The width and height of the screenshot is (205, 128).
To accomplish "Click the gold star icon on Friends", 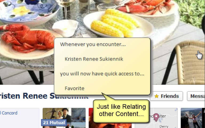I will pos(156,96).
